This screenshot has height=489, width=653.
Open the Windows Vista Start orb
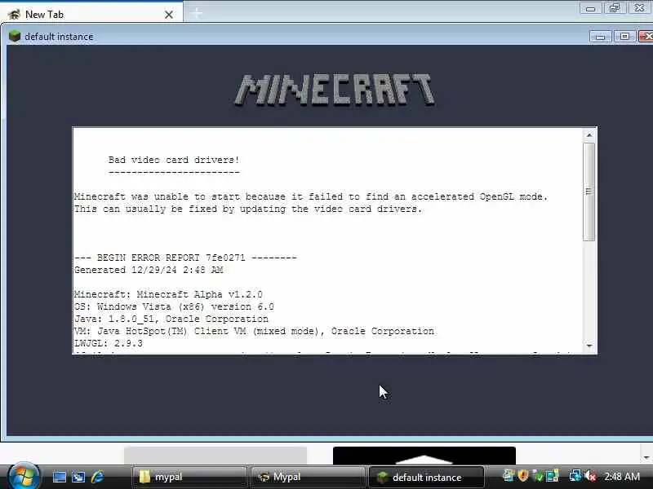pos(24,476)
